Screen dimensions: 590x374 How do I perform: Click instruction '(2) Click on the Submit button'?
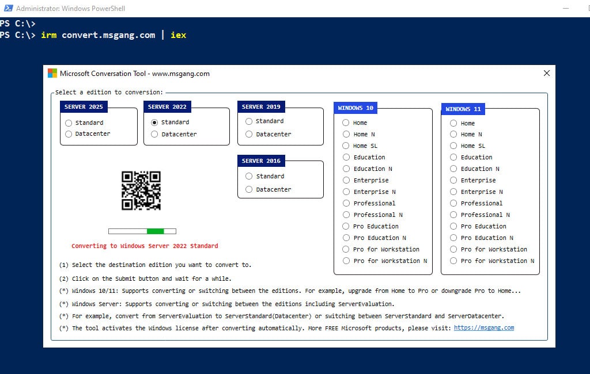(x=145, y=279)
